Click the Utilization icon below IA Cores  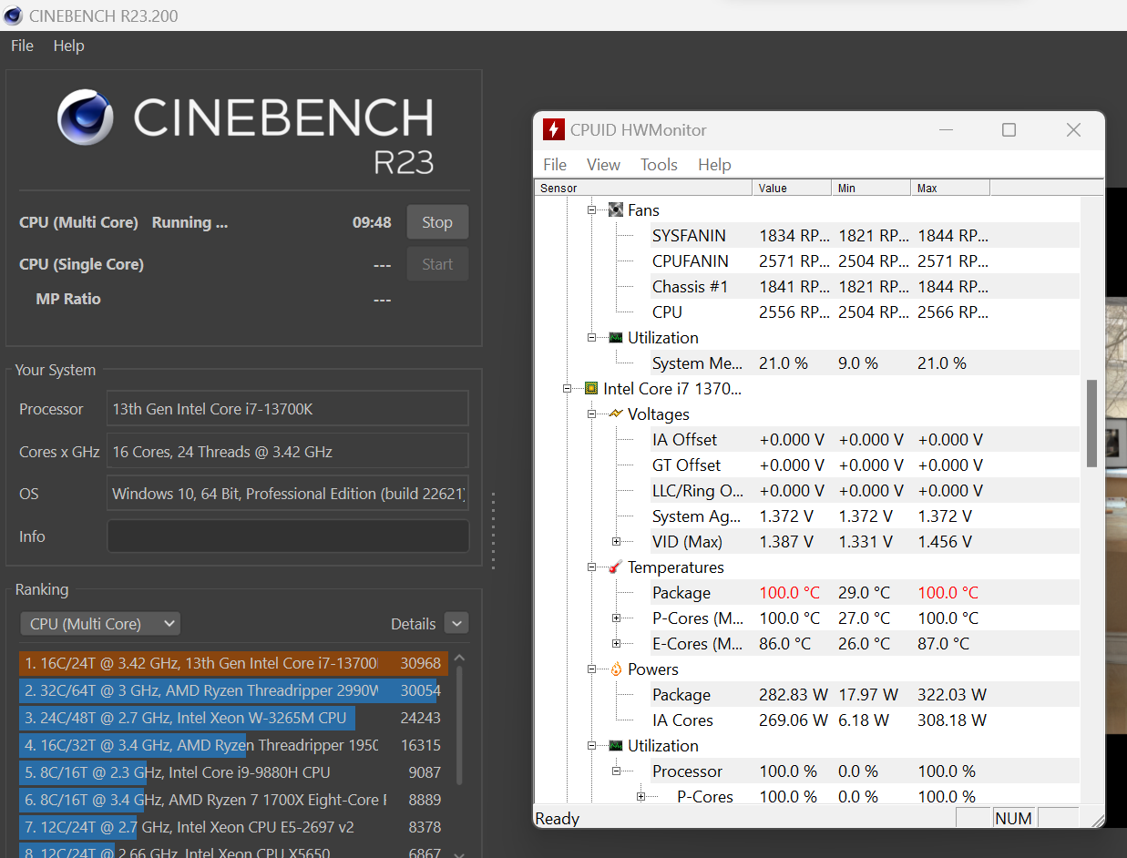click(x=616, y=745)
